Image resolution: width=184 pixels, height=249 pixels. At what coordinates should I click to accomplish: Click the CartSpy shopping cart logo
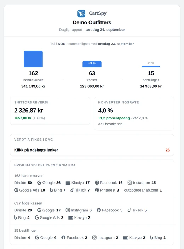point(81,13)
